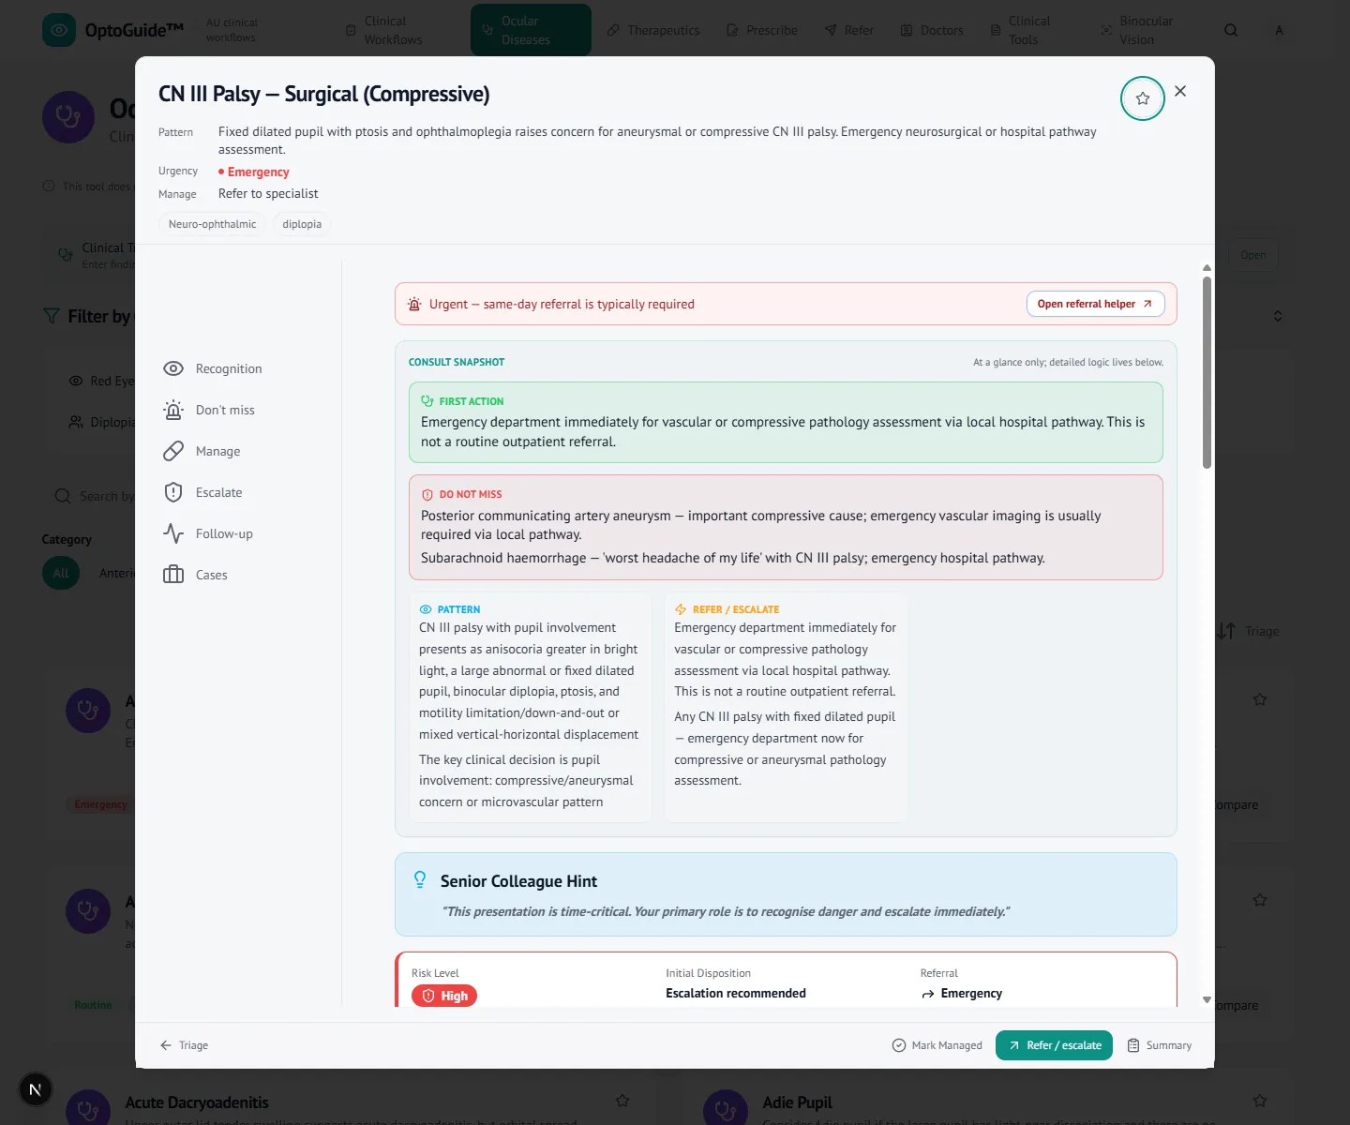Click the scroll down arrow of the dialog
The image size is (1350, 1125).
coord(1207,1000)
